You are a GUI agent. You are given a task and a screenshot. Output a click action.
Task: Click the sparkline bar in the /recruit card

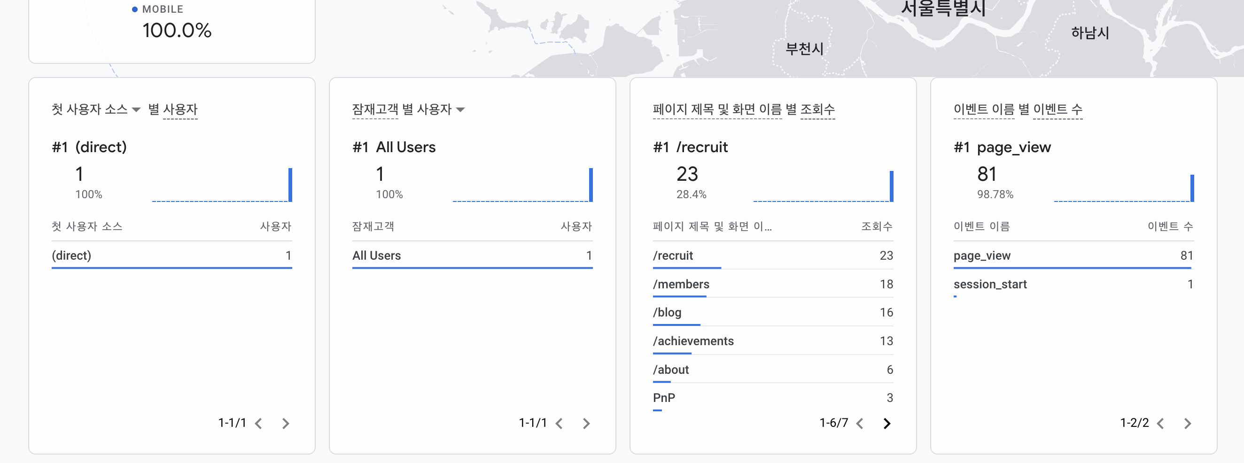click(x=892, y=186)
